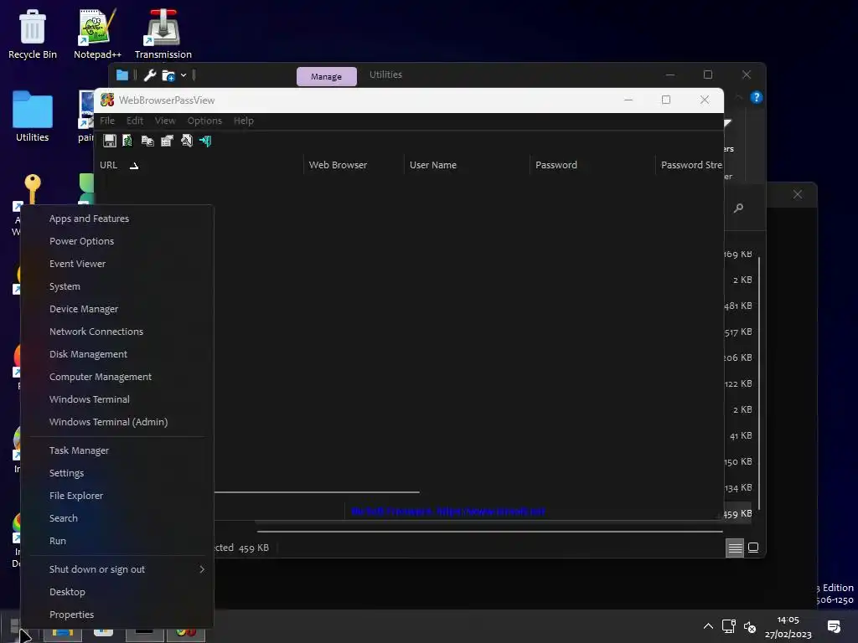Show hidden tray icons chevron
Viewport: 858px width, 643px height.
(x=708, y=626)
